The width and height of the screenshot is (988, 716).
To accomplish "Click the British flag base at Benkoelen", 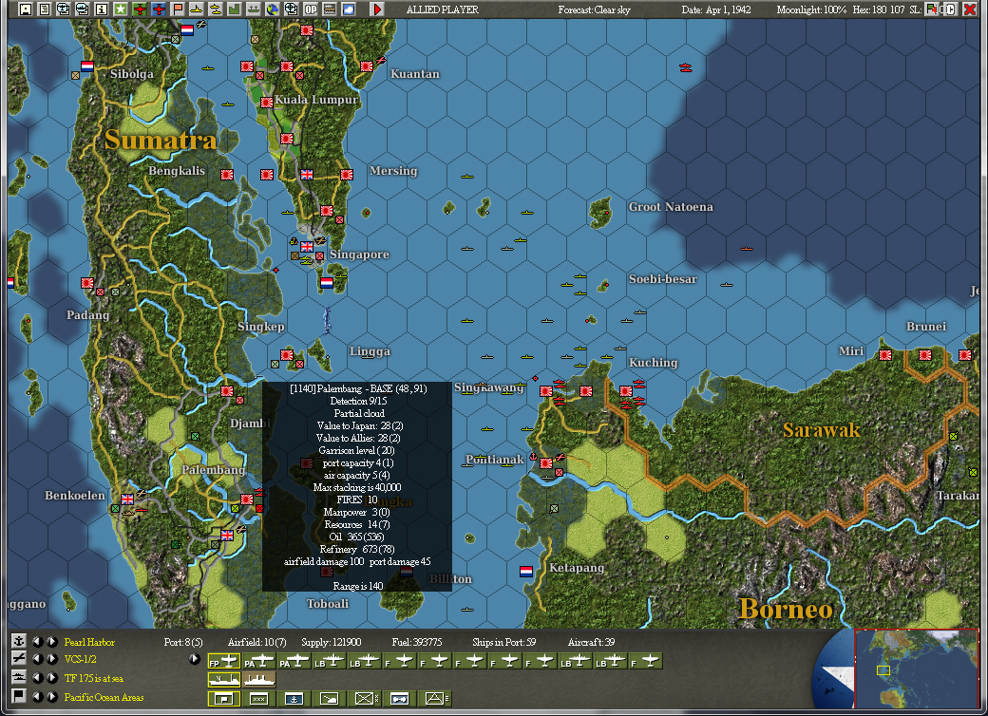I will (x=127, y=499).
